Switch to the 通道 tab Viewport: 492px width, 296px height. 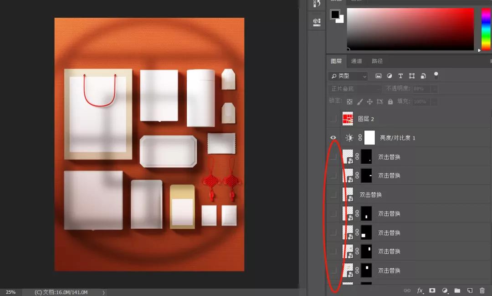click(x=356, y=61)
